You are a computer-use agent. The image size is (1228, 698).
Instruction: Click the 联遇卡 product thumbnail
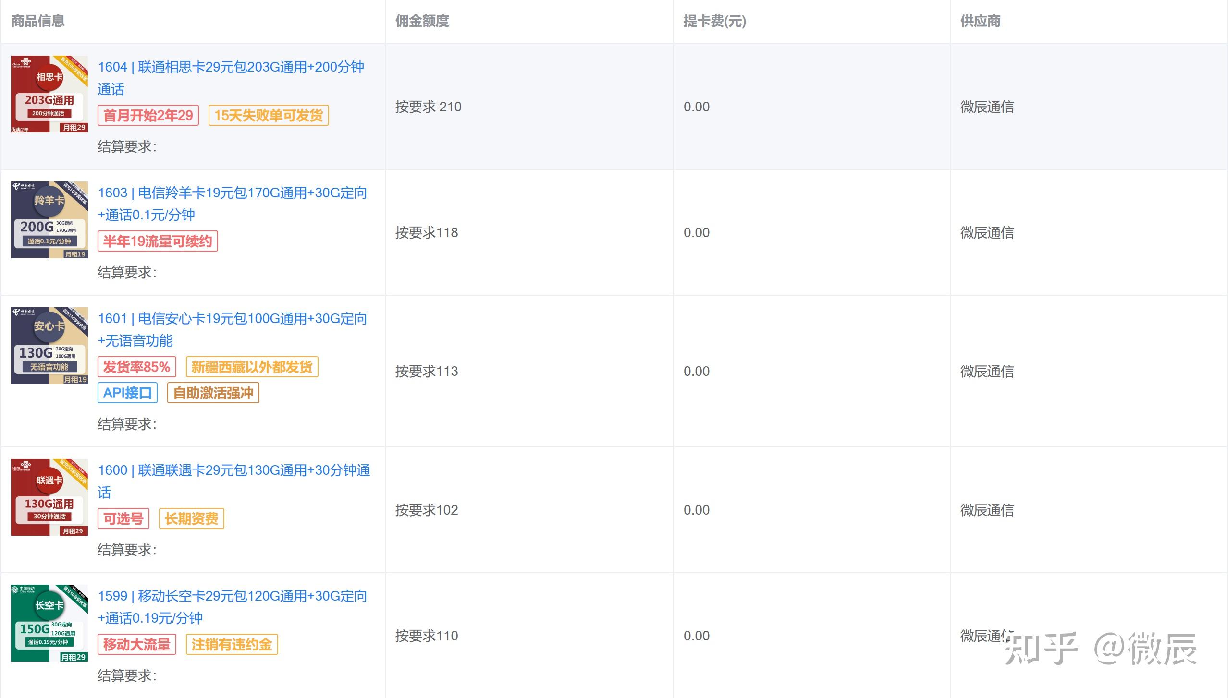[49, 497]
